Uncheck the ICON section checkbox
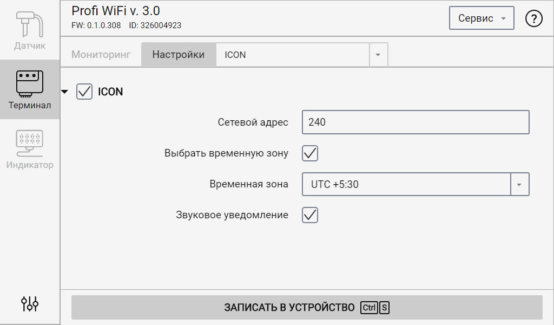554x325 pixels. pos(84,92)
